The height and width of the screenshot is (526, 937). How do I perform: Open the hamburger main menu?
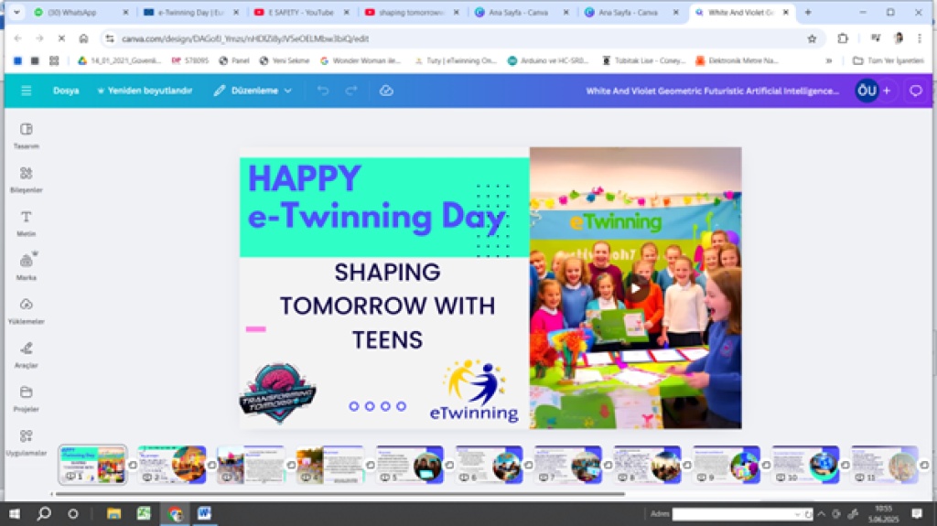[x=26, y=91]
